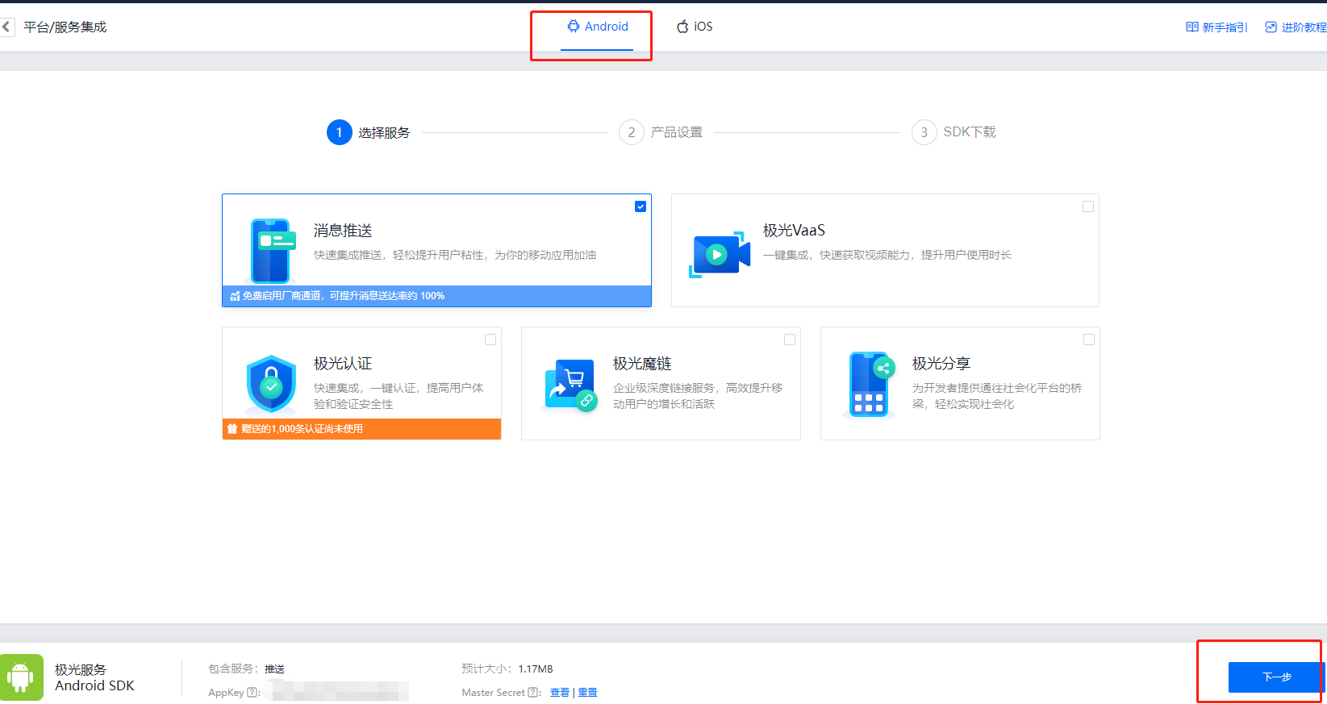This screenshot has height=704, width=1327.
Task: Click the 新手指引 book icon
Action: (1191, 27)
